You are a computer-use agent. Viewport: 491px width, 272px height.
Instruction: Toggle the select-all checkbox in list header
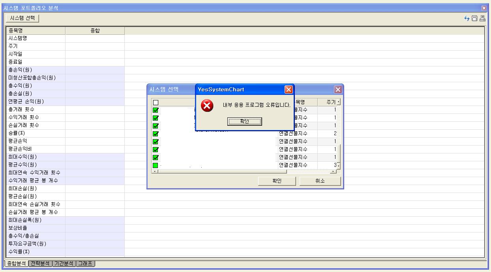(156, 102)
